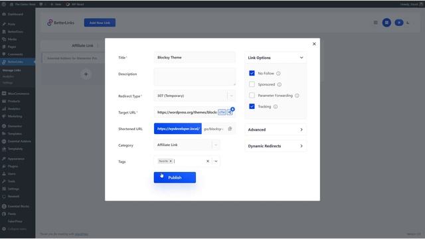
Task: Select the highlighted wpdeveloper.local domain prefix
Action: tap(178, 129)
